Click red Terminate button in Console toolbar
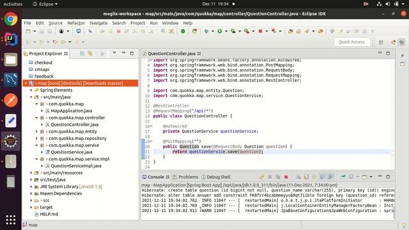 tap(286, 177)
